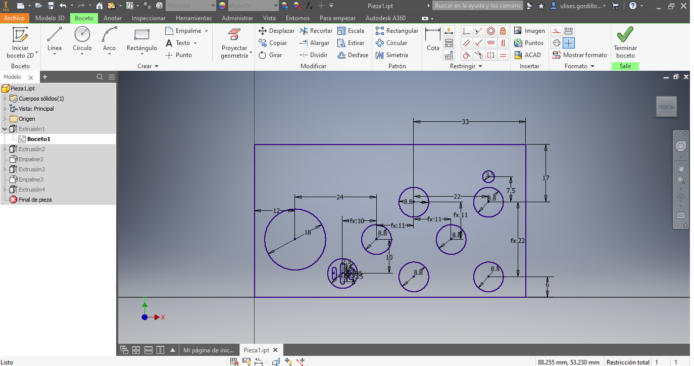The image size is (694, 366).
Task: Choose the Estirar stretch tool
Action: 351,43
